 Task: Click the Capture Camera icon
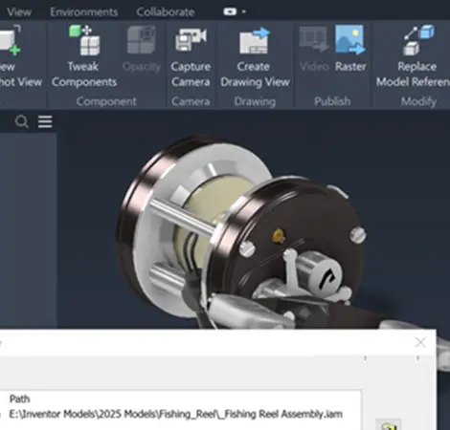191,40
